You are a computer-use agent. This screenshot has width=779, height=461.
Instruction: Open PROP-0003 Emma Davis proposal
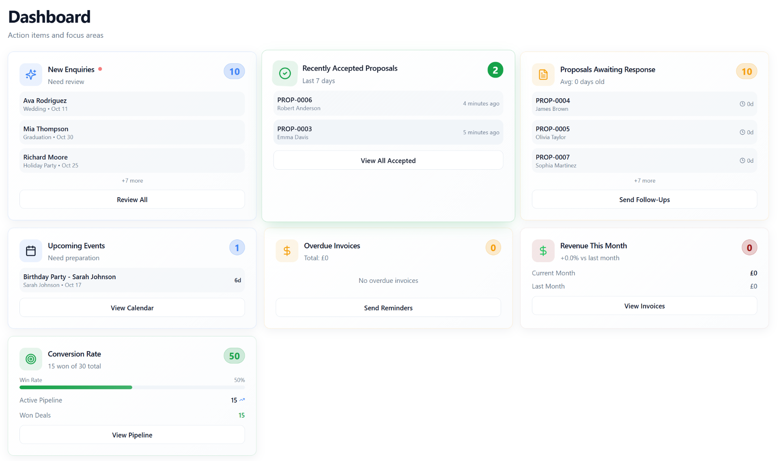[x=388, y=132]
